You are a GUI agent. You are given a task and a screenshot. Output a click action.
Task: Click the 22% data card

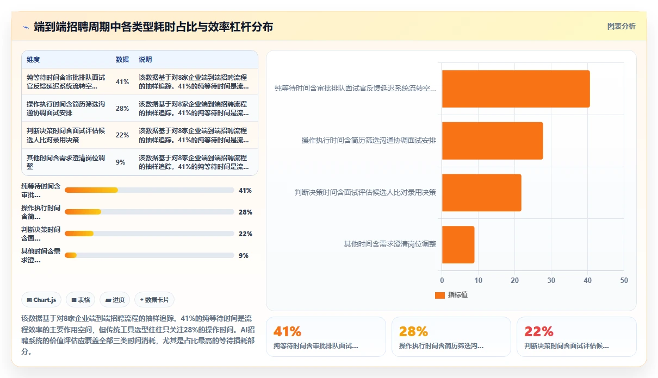click(576, 337)
